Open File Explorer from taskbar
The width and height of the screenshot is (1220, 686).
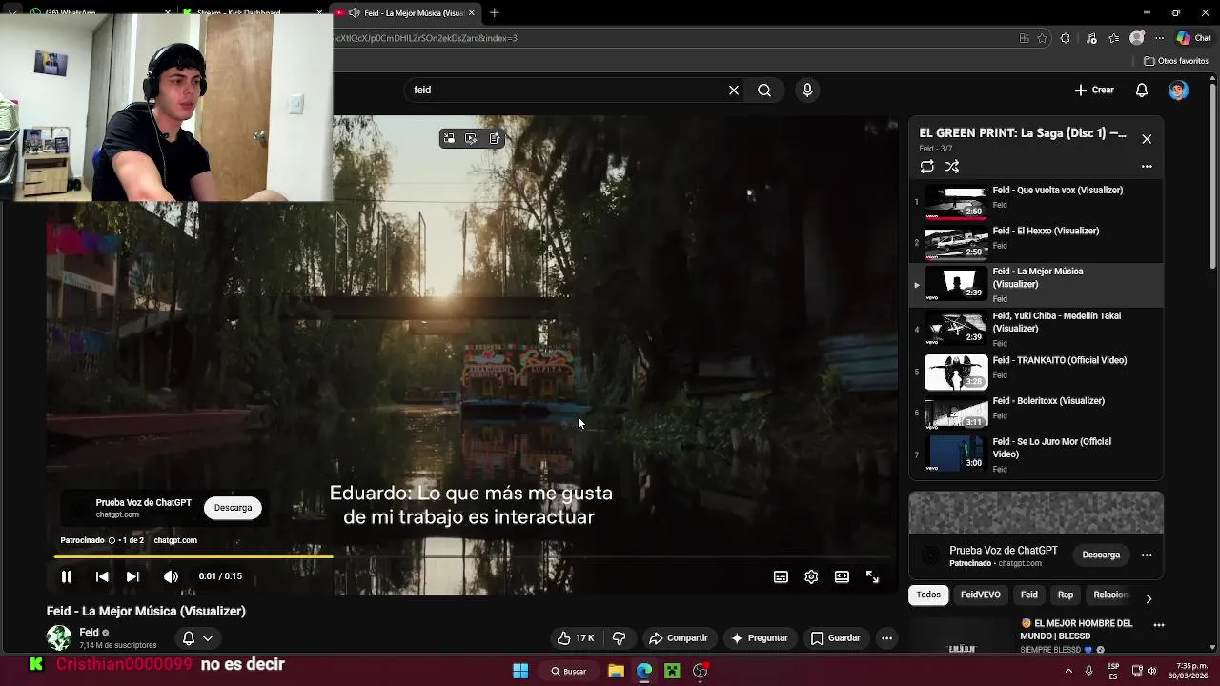tap(616, 672)
